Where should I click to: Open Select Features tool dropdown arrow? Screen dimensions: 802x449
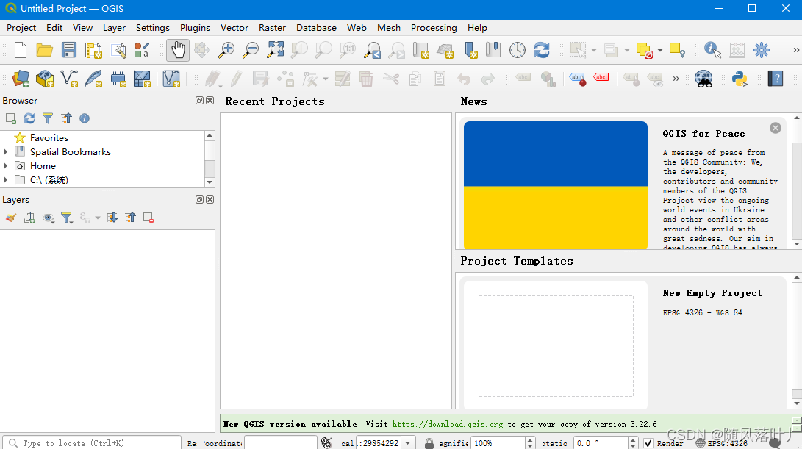pos(594,50)
